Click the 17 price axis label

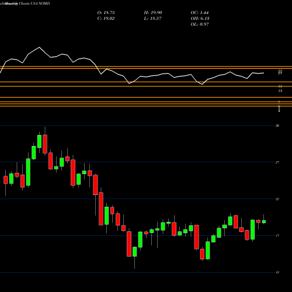[x=277, y=236]
